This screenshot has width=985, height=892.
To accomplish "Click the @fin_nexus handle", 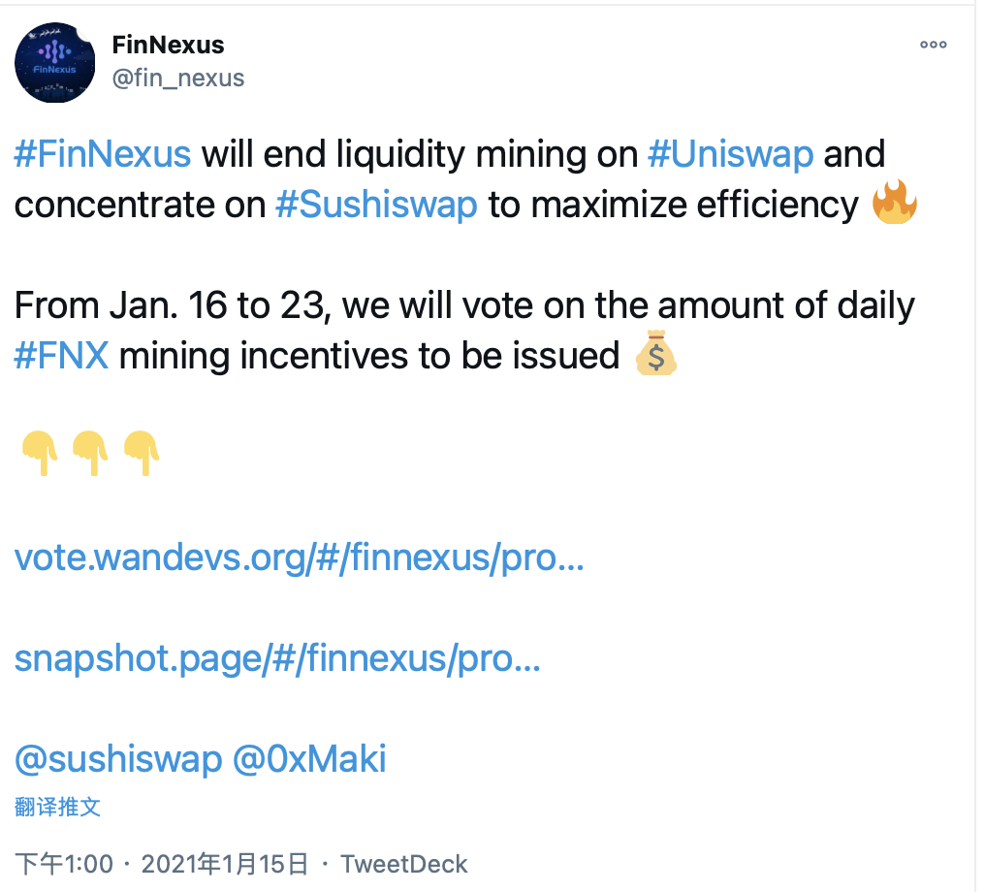I will coord(177,79).
